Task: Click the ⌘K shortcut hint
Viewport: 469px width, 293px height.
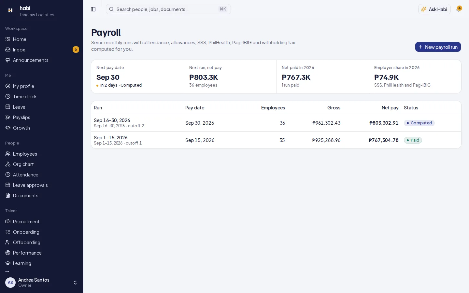Action: [223, 9]
